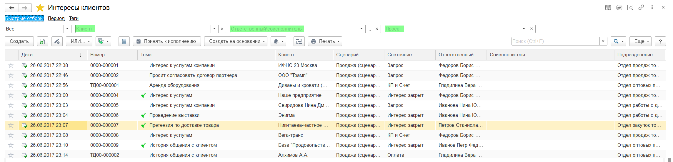Star the Проведение выставки row
Screen dimensions: 673x162
tap(11, 115)
